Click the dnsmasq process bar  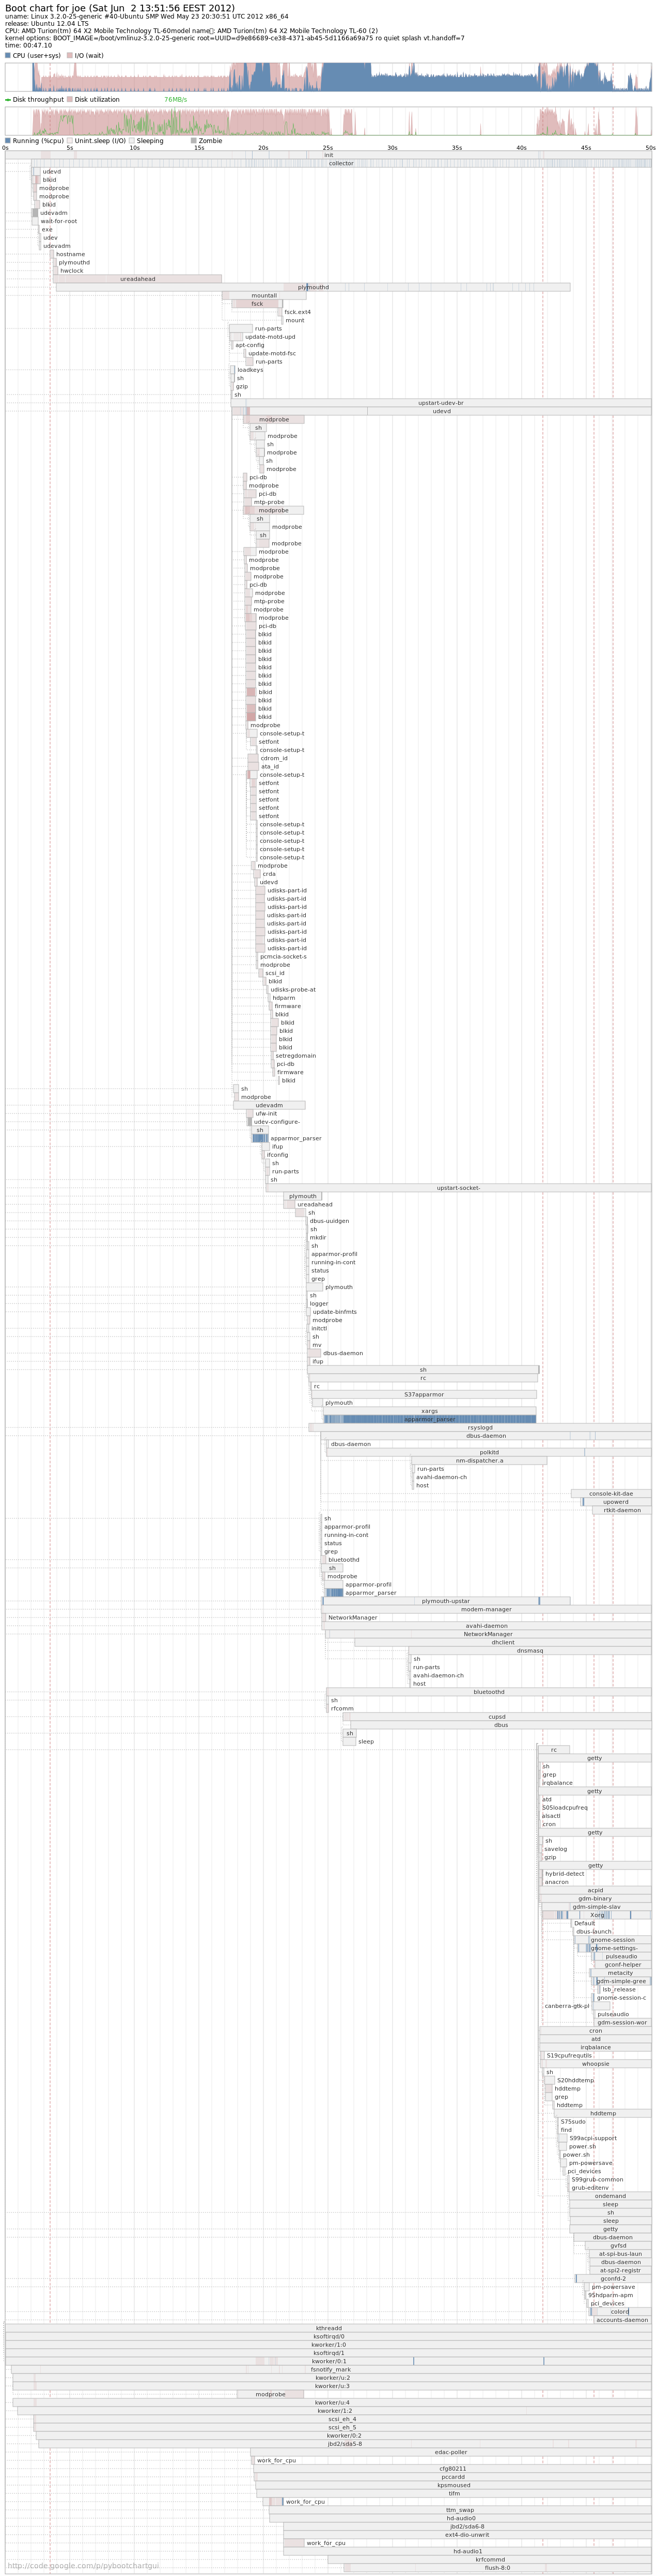(x=530, y=1651)
